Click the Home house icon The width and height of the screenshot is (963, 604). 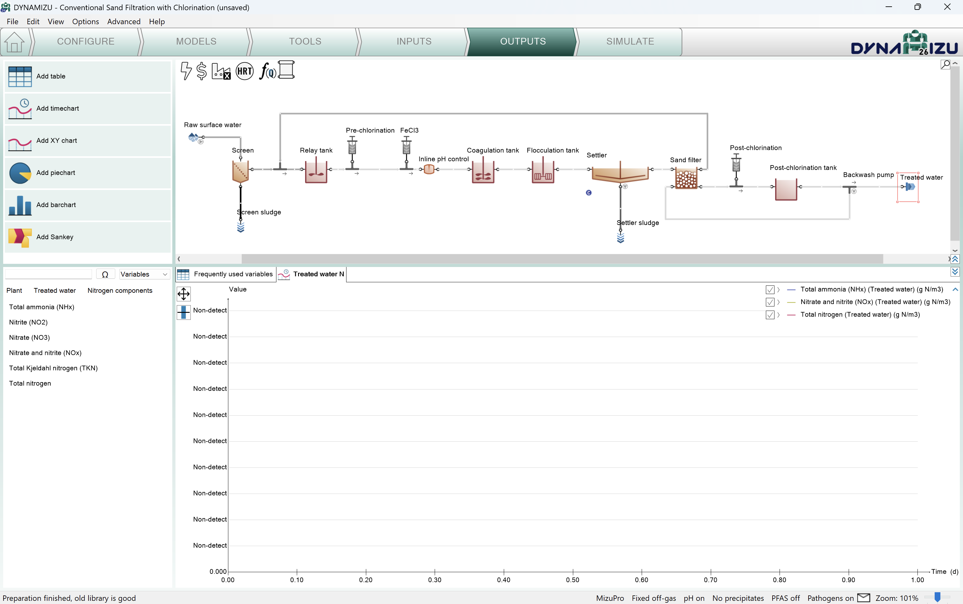pos(14,42)
